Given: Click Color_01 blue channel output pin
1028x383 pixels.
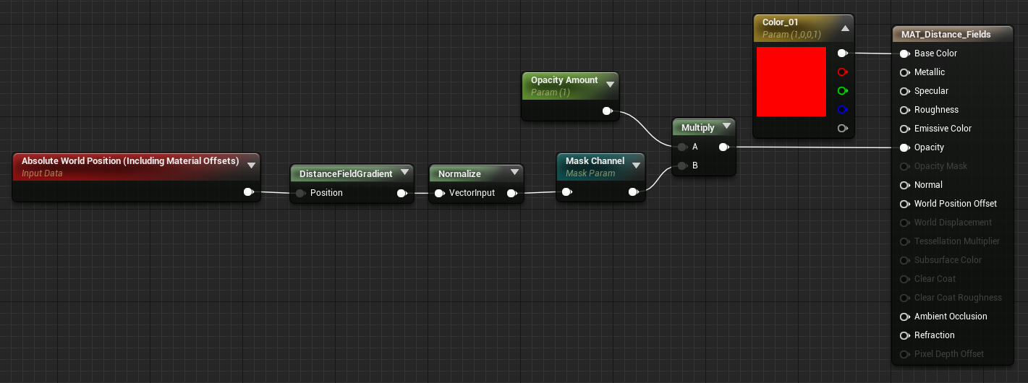Looking at the screenshot, I should click(842, 110).
